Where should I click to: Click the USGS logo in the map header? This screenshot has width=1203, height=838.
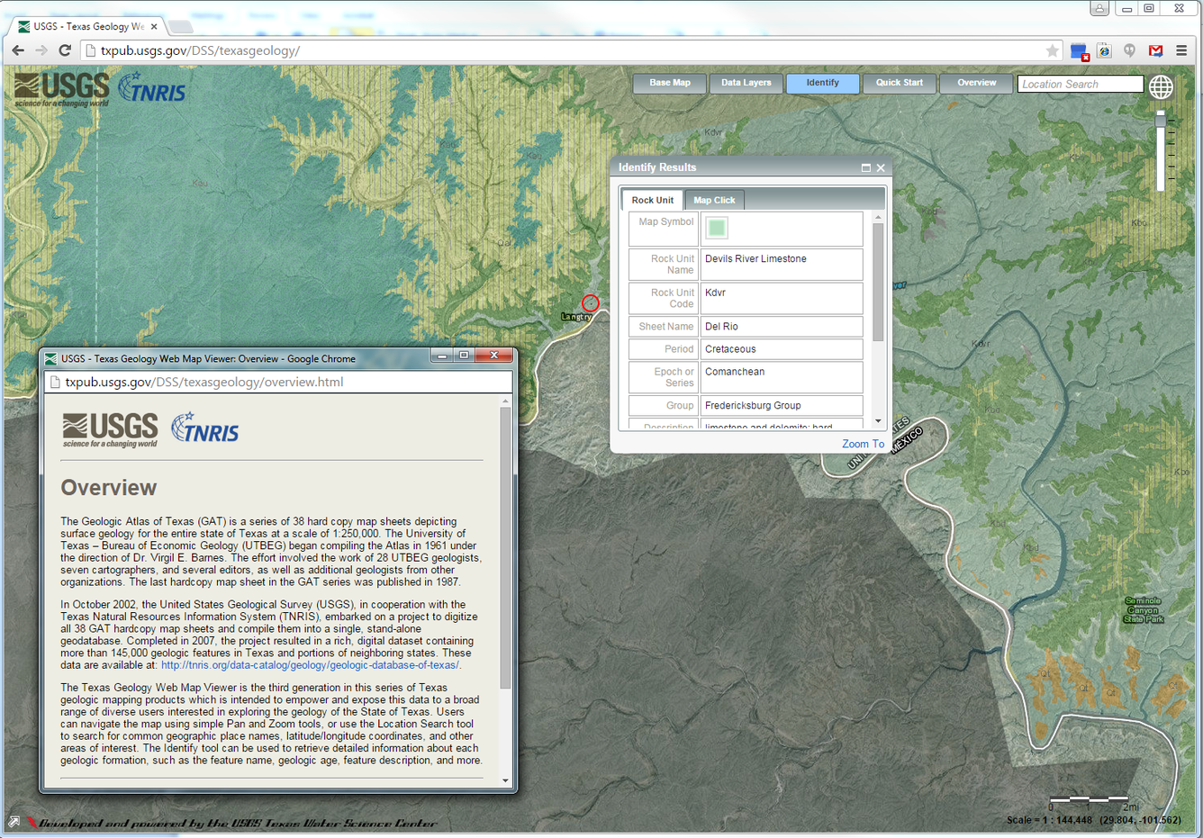(x=61, y=89)
